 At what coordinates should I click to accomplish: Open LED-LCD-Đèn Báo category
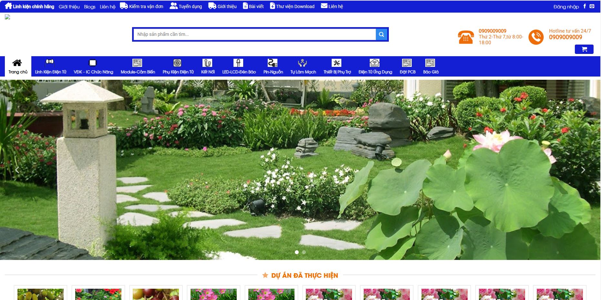(239, 67)
